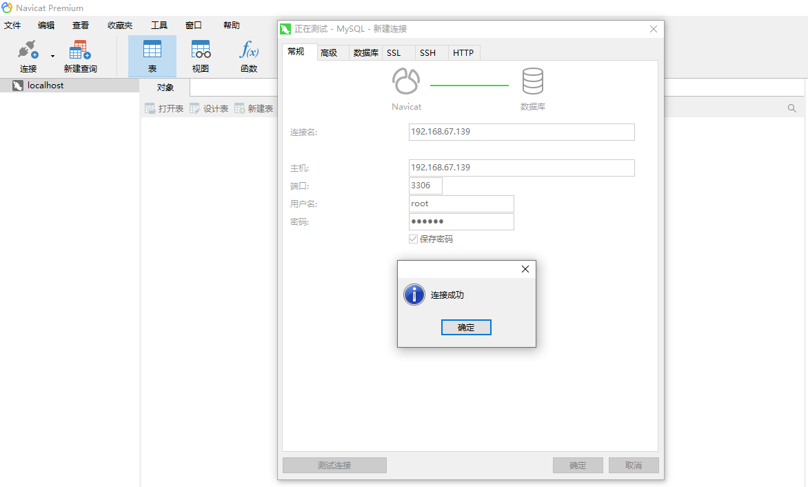808x487 pixels.
Task: Click the Navicat Premium app icon
Action: point(7,8)
